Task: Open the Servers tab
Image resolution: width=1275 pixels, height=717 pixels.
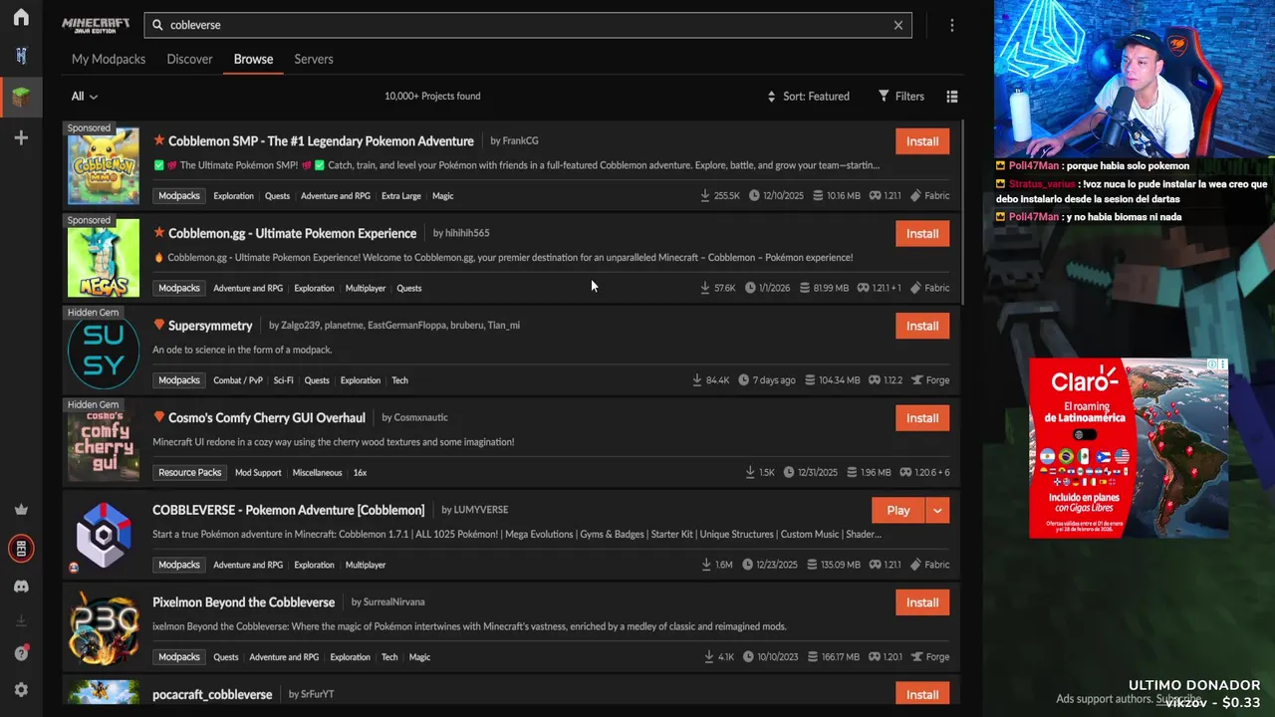Action: tap(314, 59)
